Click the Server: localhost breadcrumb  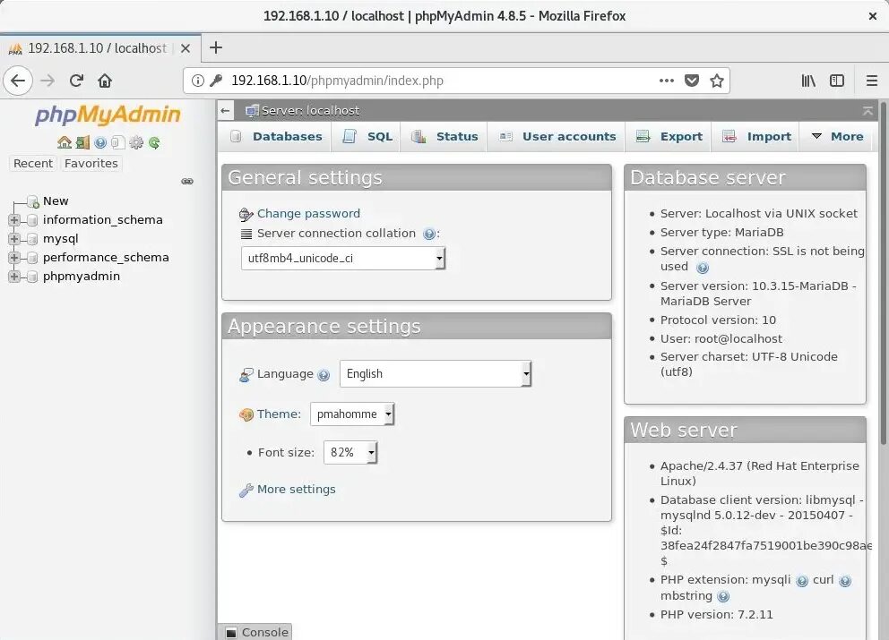coord(310,110)
